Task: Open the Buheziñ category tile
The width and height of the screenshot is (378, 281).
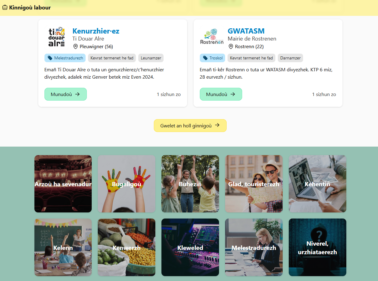Action: click(190, 184)
